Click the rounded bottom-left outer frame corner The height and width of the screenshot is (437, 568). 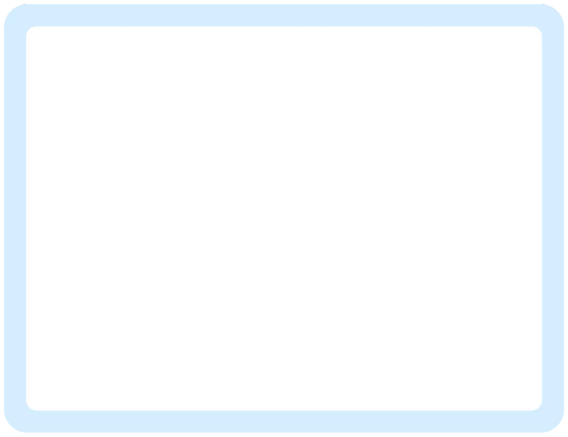(x=12, y=425)
